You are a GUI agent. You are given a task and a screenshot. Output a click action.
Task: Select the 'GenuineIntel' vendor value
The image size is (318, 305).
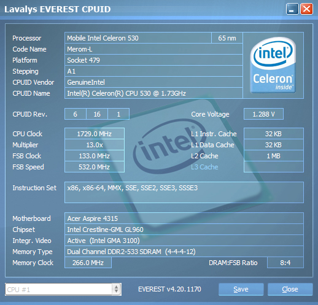pos(153,82)
